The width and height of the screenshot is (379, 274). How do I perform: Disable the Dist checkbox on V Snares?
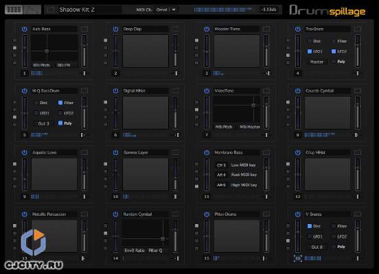pos(310,226)
